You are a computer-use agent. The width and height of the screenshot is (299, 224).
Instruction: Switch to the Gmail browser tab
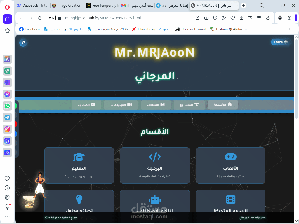click(138, 6)
